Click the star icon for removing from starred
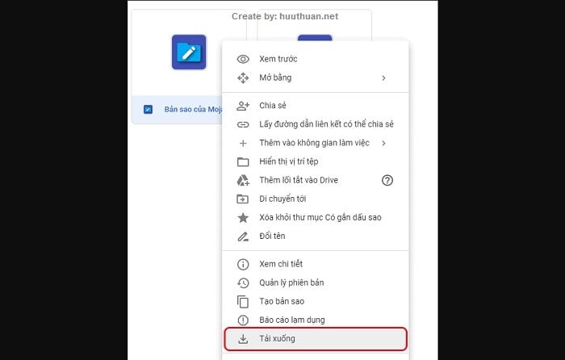This screenshot has height=360, width=565. click(243, 218)
